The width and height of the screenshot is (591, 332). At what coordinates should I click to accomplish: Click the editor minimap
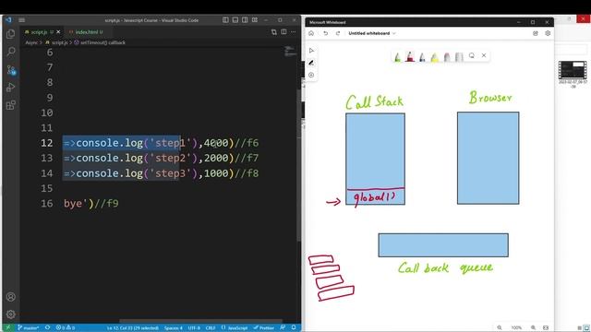pyautogui.click(x=290, y=52)
